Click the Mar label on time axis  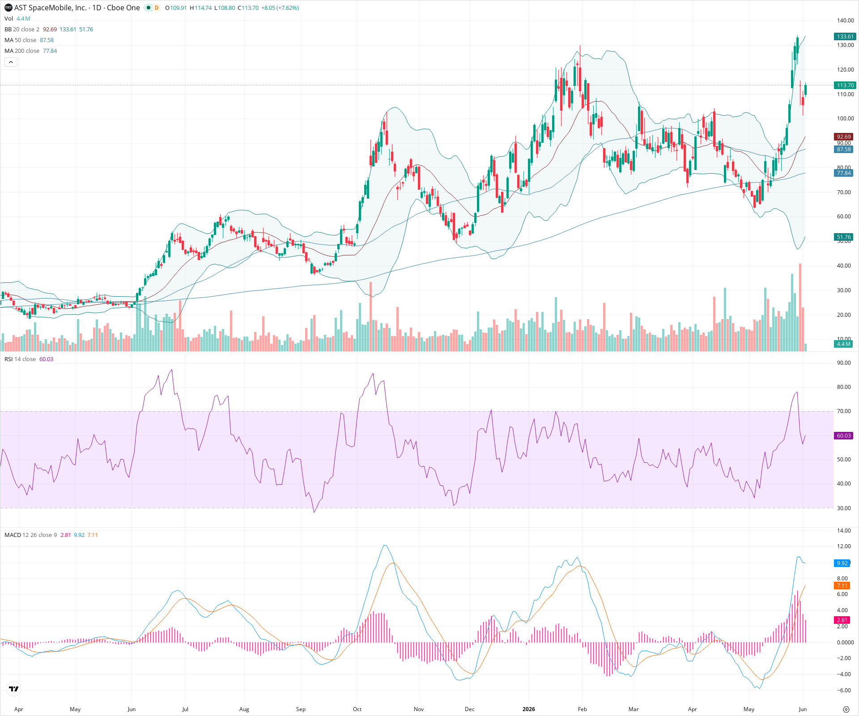click(634, 709)
